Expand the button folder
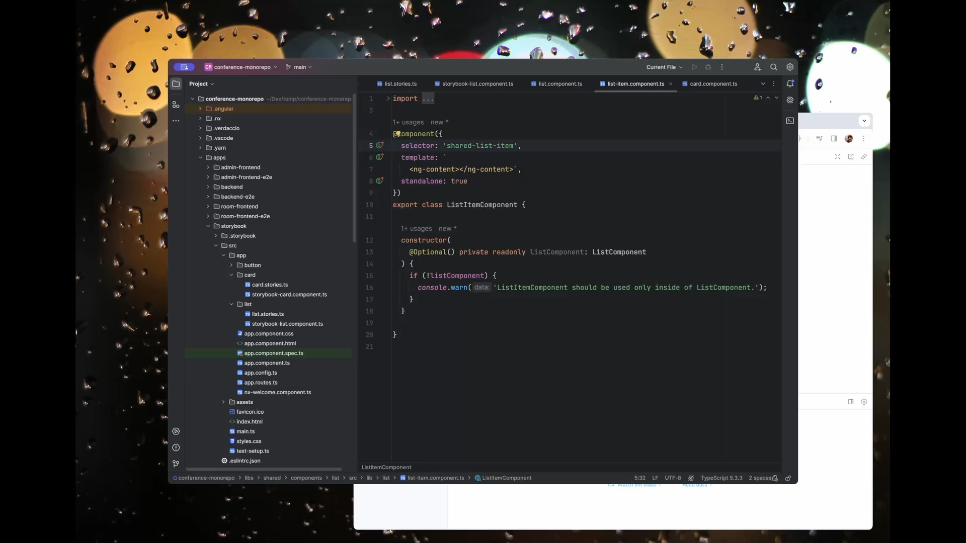The width and height of the screenshot is (966, 543). pyautogui.click(x=231, y=265)
